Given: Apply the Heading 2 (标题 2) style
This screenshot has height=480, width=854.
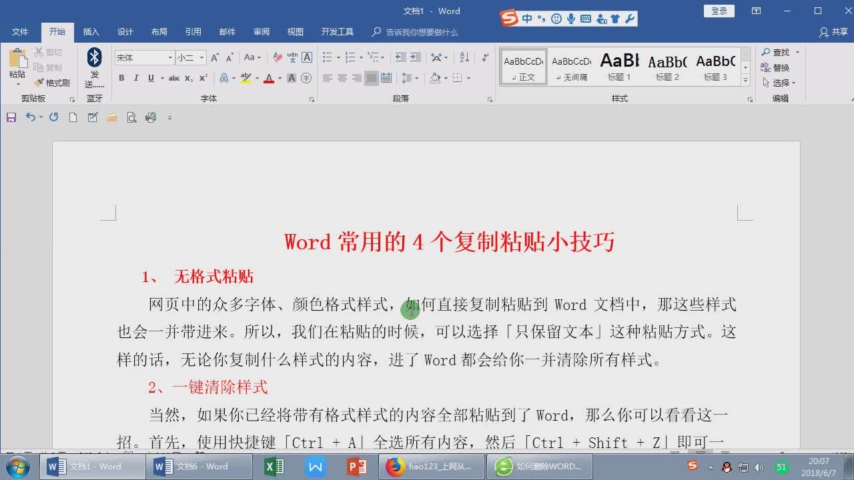Looking at the screenshot, I should (667, 67).
